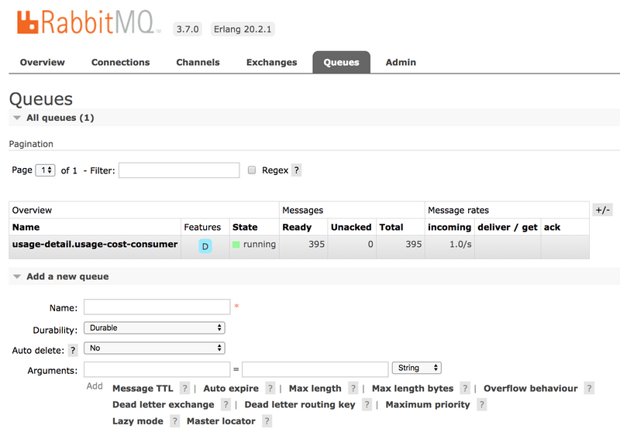Show help for Overflow behaviour

(589, 389)
